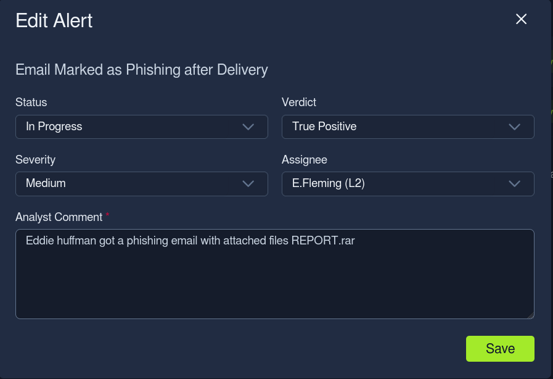The height and width of the screenshot is (379, 553).
Task: Click the chevron arrow in the Status field
Action: pos(248,127)
